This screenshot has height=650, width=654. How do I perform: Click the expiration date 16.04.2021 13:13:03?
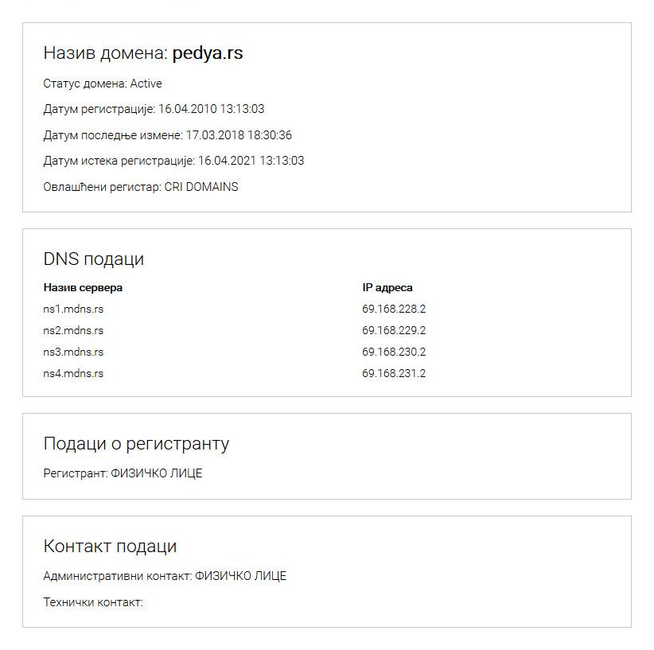click(x=251, y=161)
